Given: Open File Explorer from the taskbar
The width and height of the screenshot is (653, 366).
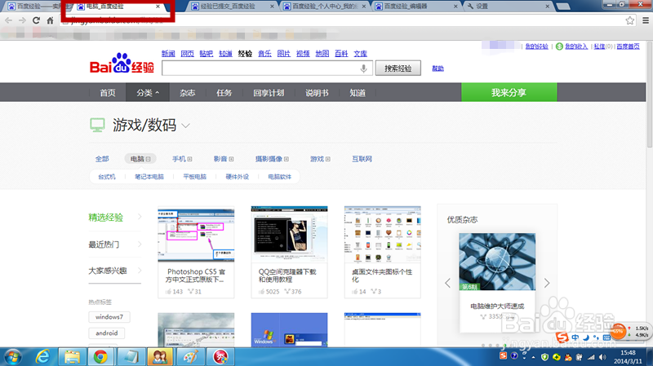Looking at the screenshot, I should [x=72, y=357].
